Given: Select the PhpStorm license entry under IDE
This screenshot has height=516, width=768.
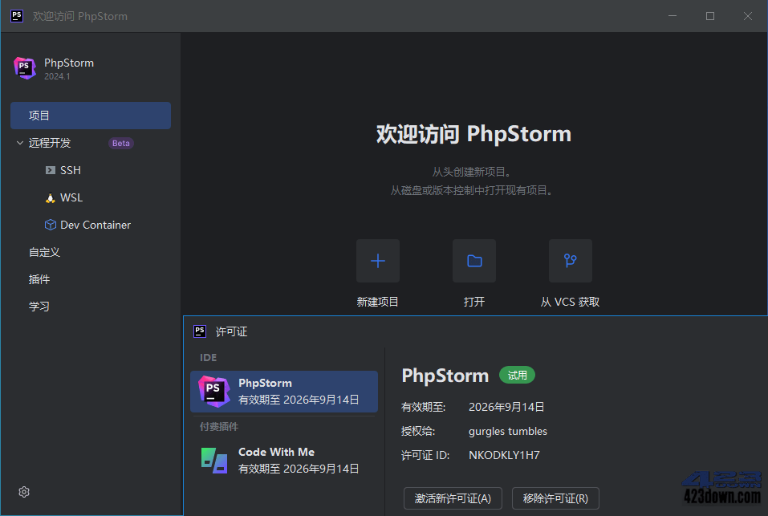Looking at the screenshot, I should click(x=284, y=391).
